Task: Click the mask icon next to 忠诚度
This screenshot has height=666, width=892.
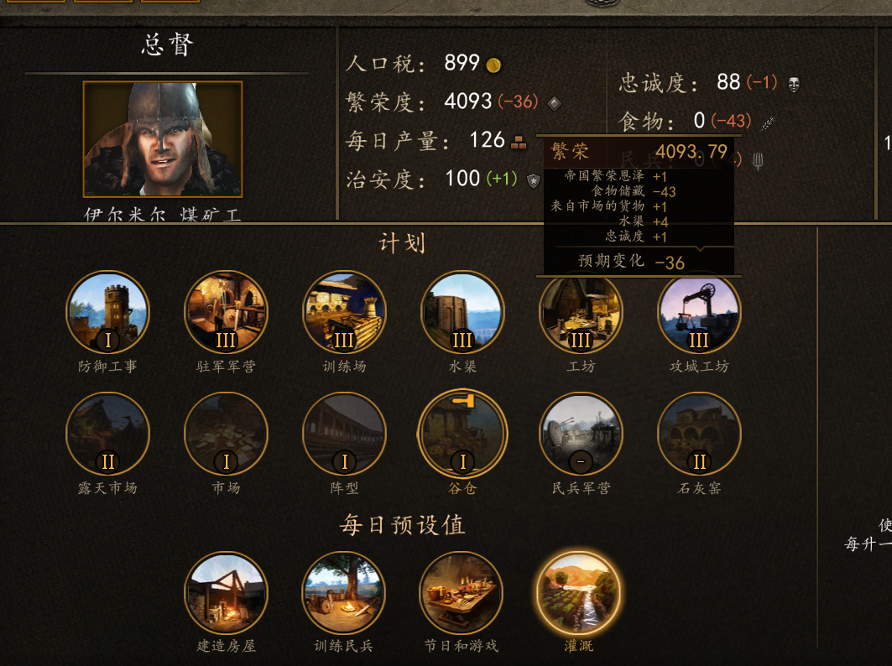Action: coord(794,85)
